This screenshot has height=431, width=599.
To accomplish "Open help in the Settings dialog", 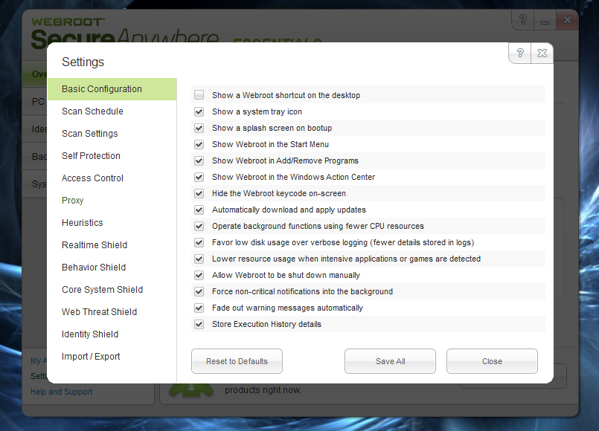I will click(x=520, y=53).
